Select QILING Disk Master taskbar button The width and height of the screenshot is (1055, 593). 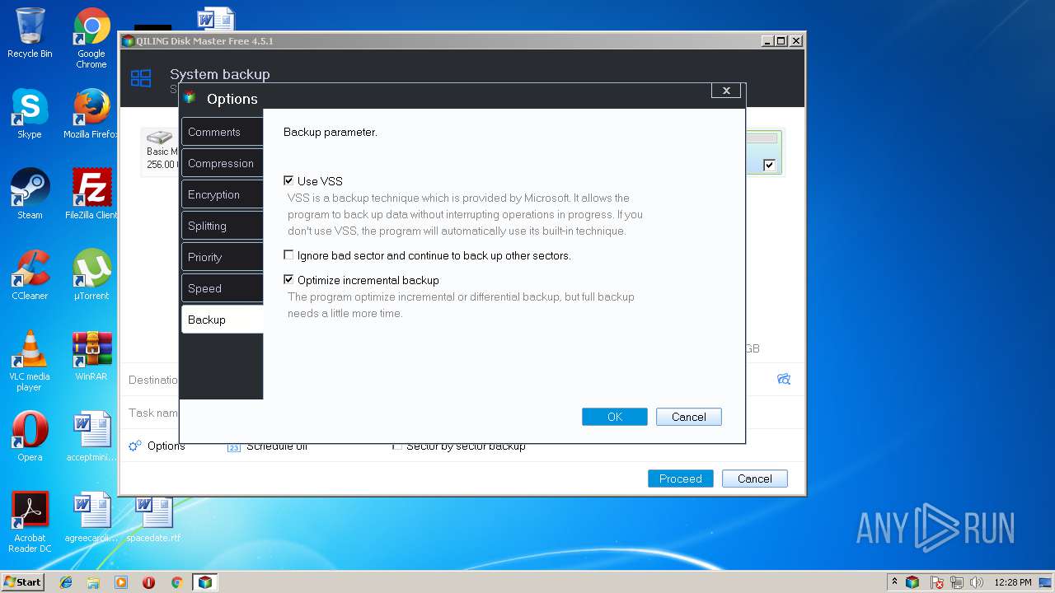[x=204, y=582]
